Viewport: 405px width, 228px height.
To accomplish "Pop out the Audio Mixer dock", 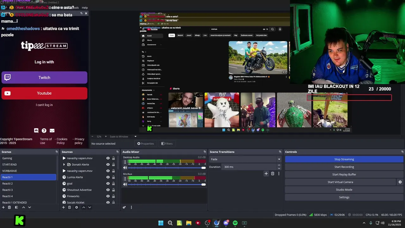I will (205, 152).
